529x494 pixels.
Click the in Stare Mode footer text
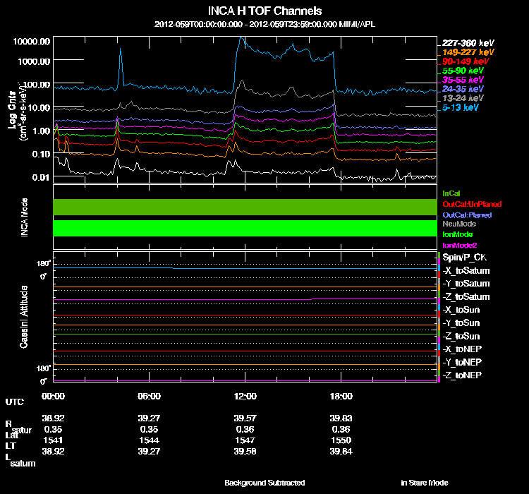pyautogui.click(x=424, y=483)
